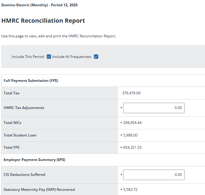This screenshot has width=205, height=195.
Task: Click the Total Tax row label
Action: [12, 93]
